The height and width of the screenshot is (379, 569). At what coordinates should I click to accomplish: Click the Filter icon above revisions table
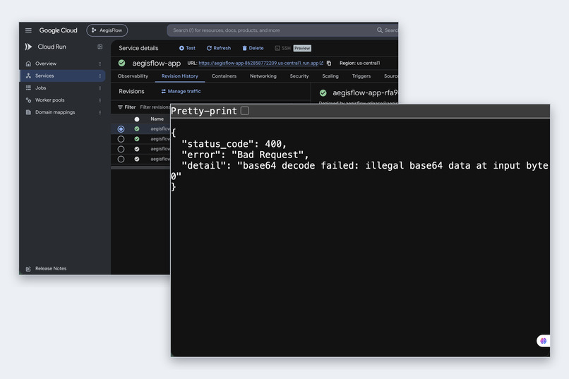tap(120, 107)
